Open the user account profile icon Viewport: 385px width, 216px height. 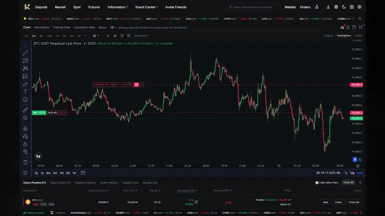click(317, 7)
